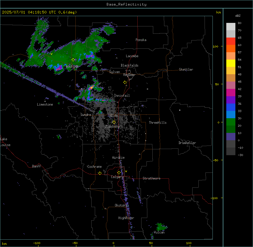
Task: Click the yellow diamond marker above Calgary
Action: point(119,173)
